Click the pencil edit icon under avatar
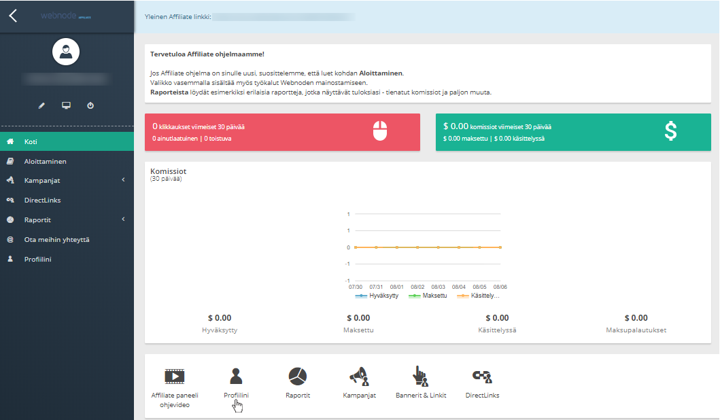 click(41, 106)
